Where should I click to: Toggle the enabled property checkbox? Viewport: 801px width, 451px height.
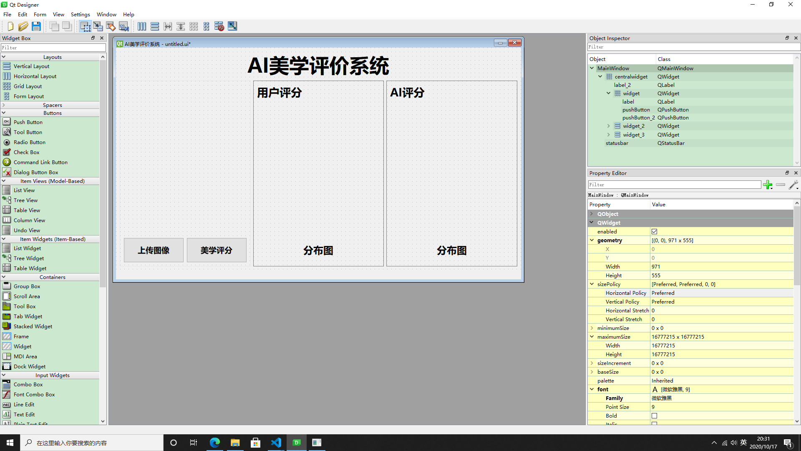point(654,231)
